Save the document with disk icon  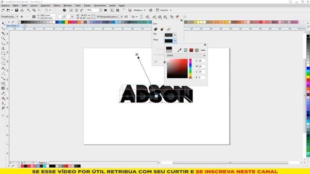16,10
